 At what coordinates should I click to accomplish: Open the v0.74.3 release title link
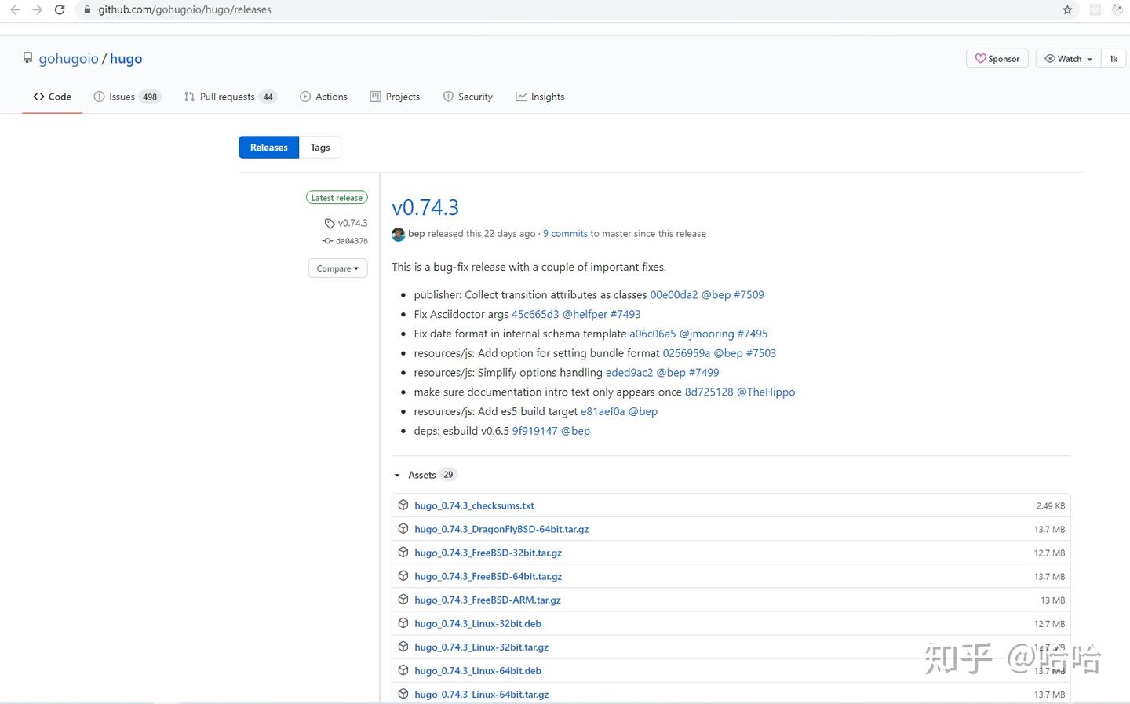(x=425, y=208)
